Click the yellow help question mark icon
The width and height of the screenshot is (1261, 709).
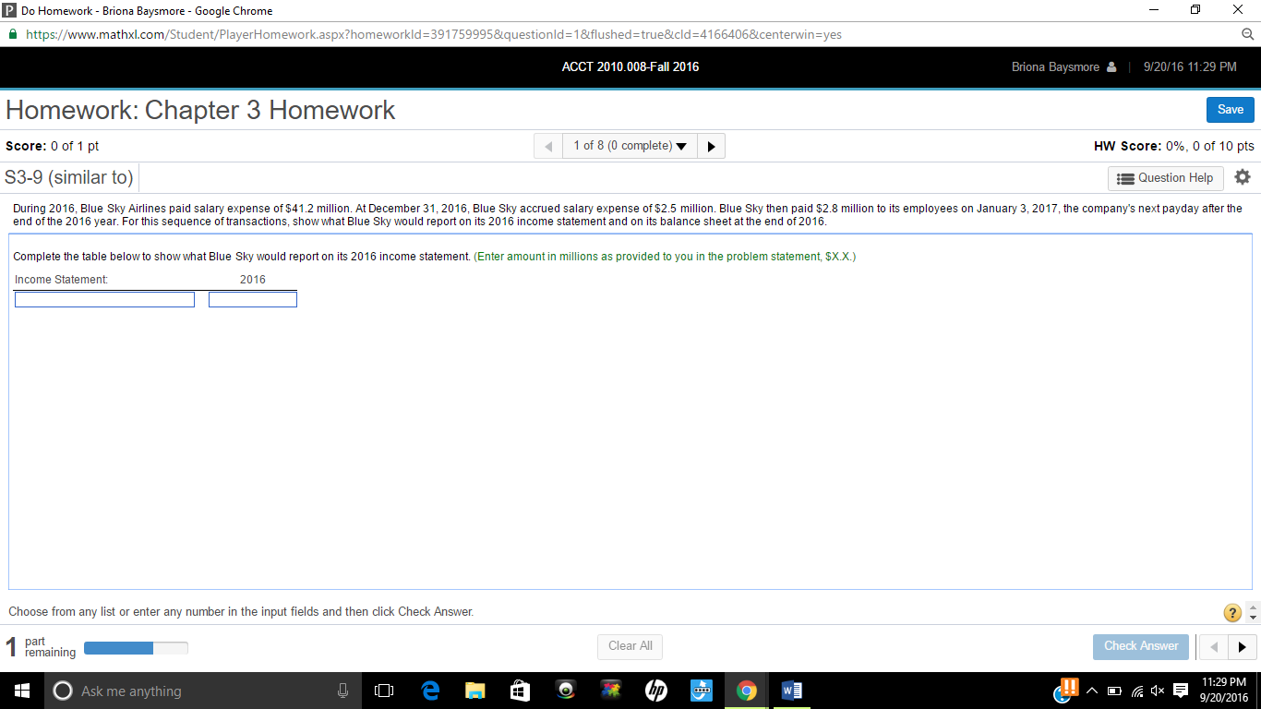(1231, 612)
